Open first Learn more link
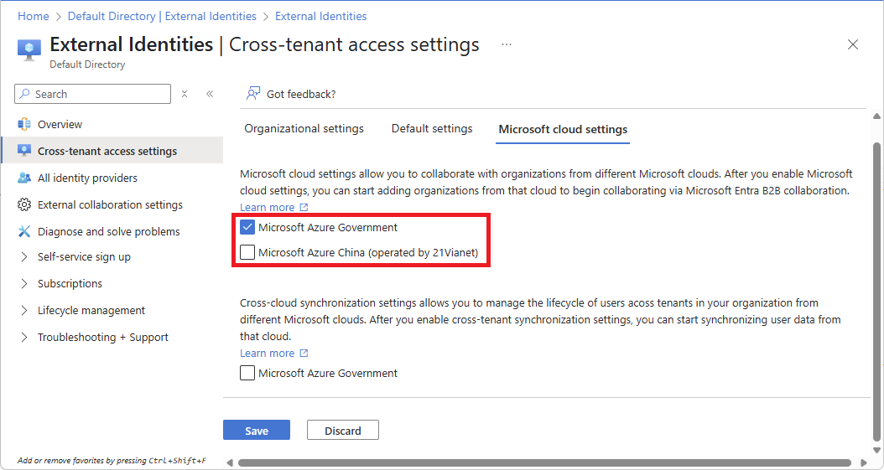The width and height of the screenshot is (884, 470). [274, 207]
